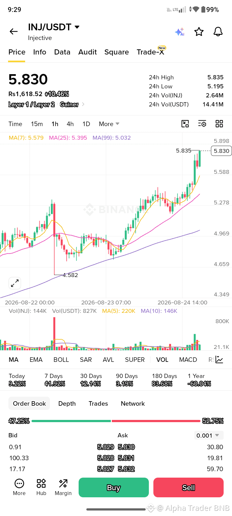The image size is (232, 516).
Task: Select 4h chart interval
Action: click(70, 124)
